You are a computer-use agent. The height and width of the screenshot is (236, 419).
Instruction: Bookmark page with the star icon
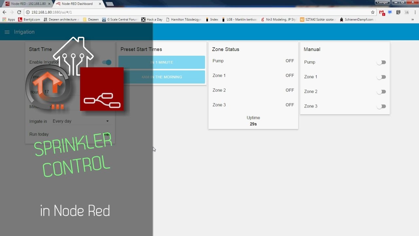click(x=373, y=12)
